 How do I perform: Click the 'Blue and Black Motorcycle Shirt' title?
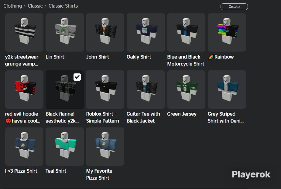pos(186,60)
